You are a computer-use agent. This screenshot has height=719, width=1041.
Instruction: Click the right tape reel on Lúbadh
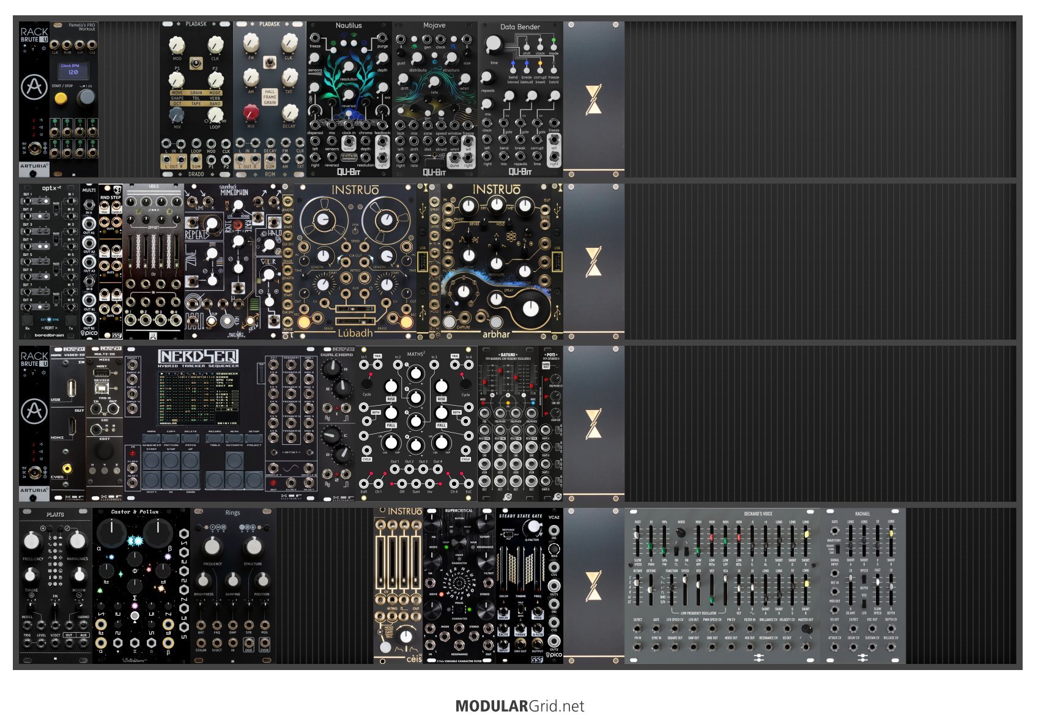tap(385, 219)
